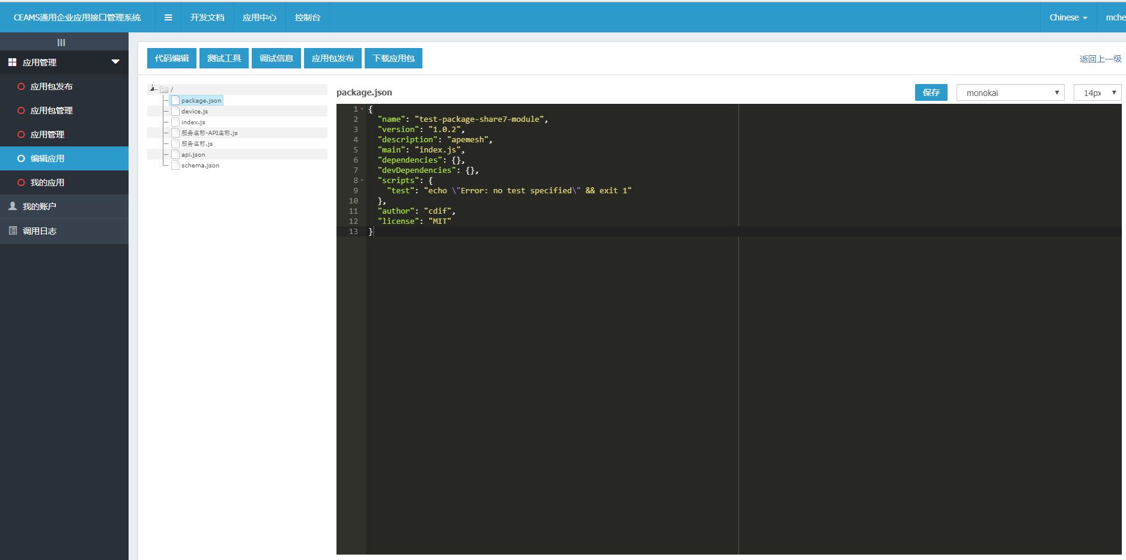Place cursor at end of line 13
Image resolution: width=1126 pixels, height=560 pixels.
373,232
